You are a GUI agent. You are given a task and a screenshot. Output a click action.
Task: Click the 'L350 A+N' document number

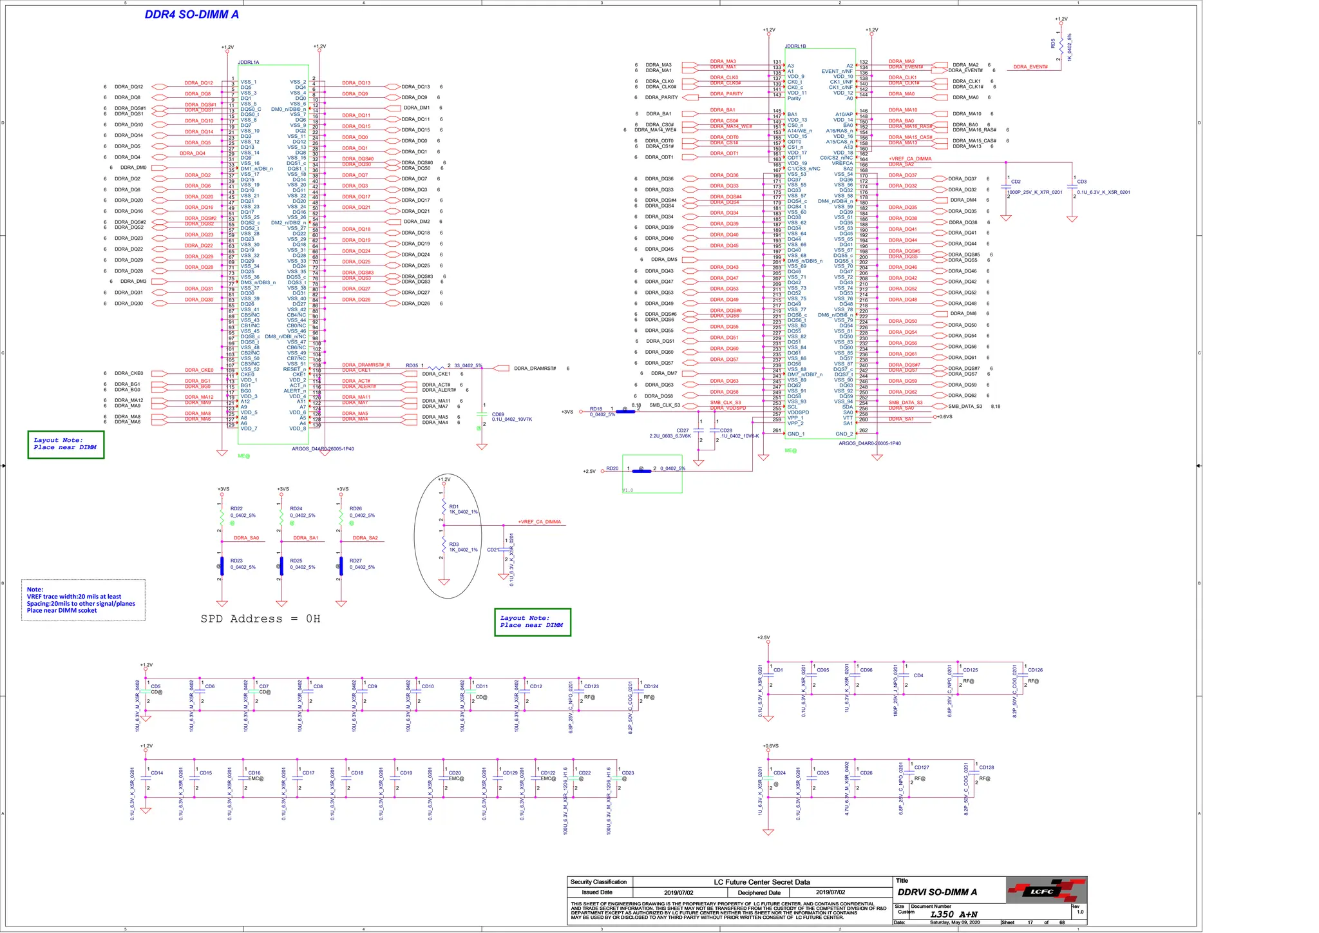pyautogui.click(x=954, y=914)
